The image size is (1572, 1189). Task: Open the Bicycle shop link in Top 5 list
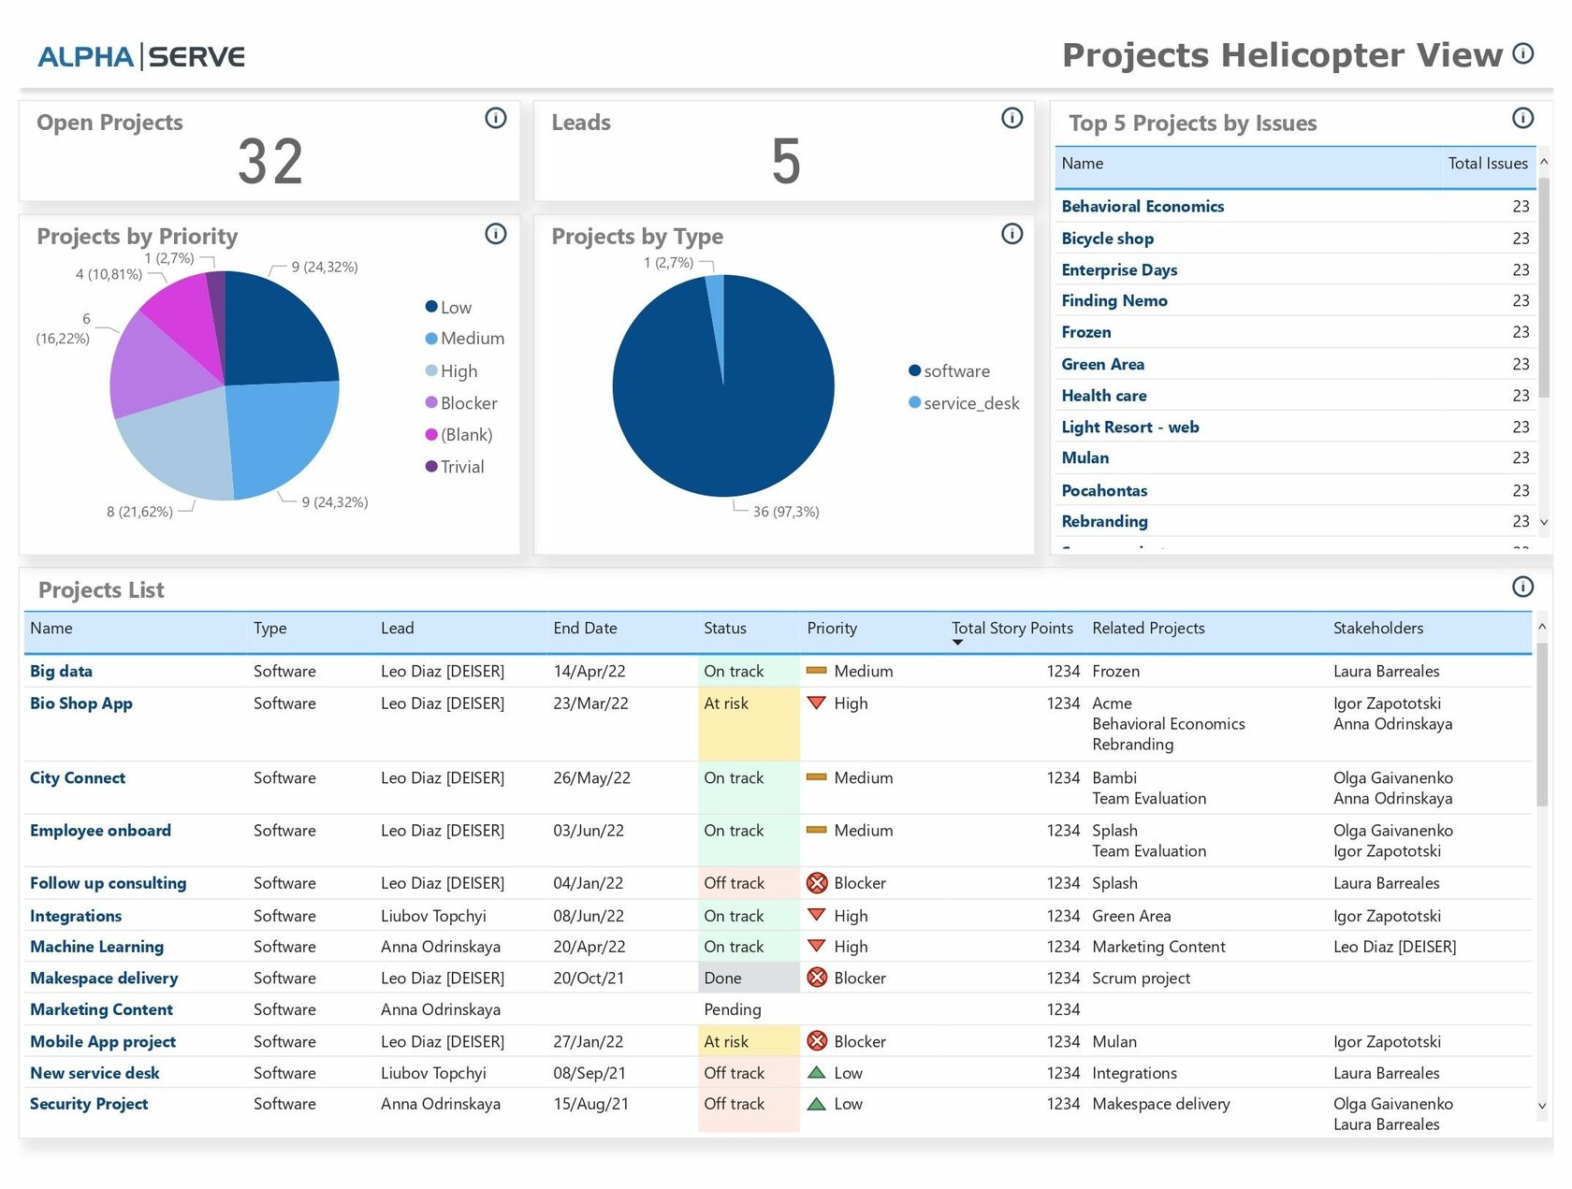(x=1107, y=239)
